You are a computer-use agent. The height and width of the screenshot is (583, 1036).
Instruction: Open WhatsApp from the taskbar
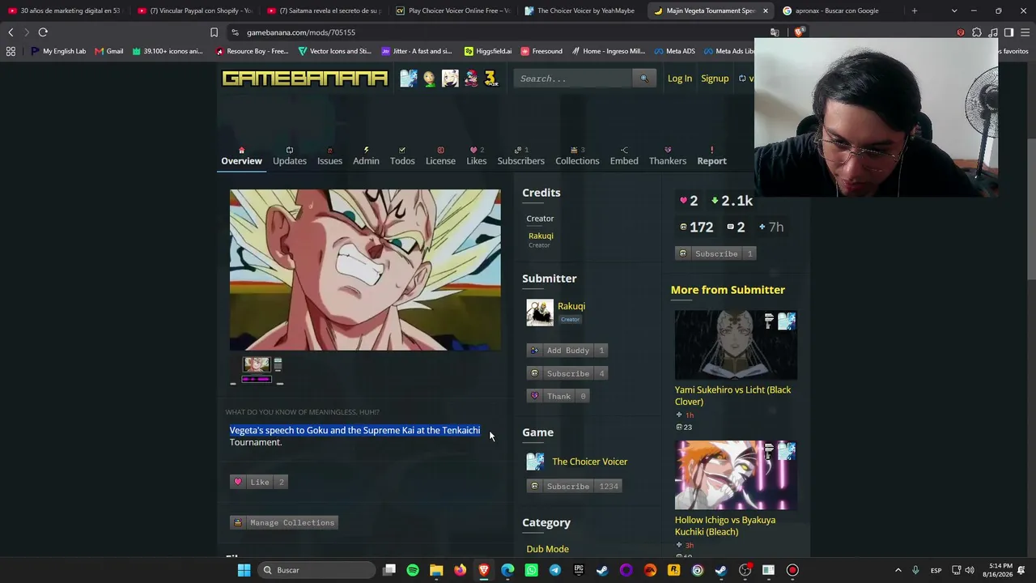(531, 570)
